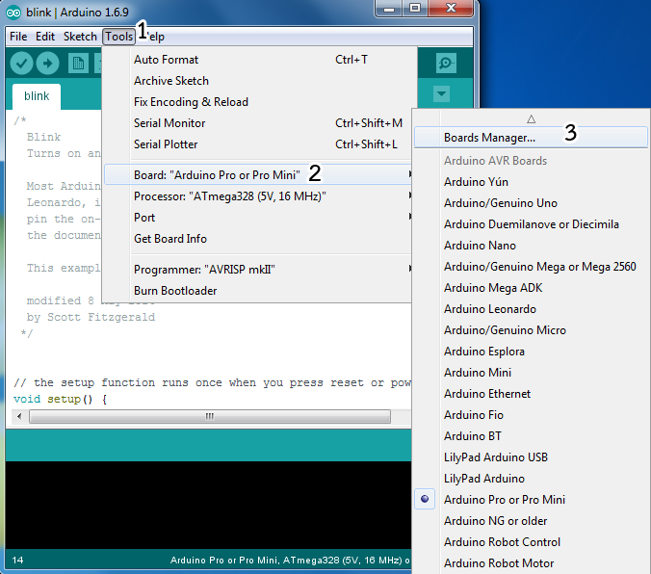Select Arduino Mega ADK board
The height and width of the screenshot is (574, 651).
click(x=531, y=288)
